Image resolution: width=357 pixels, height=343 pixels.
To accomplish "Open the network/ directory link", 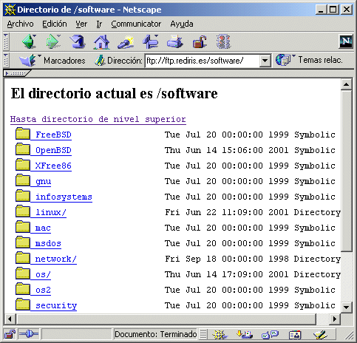I will click(x=56, y=259).
